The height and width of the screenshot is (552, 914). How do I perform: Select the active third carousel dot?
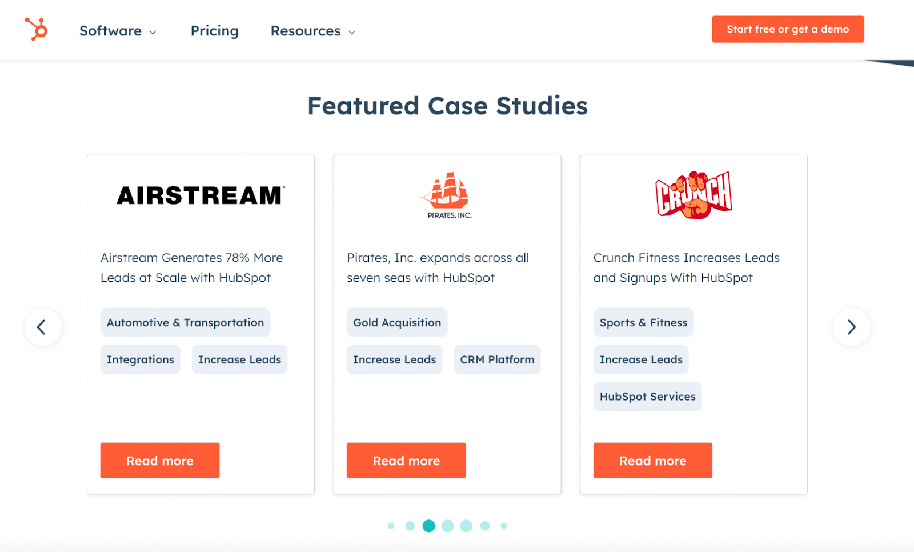coord(428,526)
